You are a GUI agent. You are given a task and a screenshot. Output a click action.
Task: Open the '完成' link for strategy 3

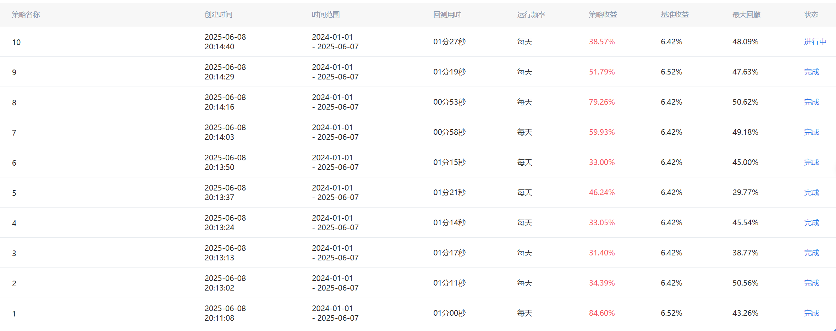click(x=812, y=253)
